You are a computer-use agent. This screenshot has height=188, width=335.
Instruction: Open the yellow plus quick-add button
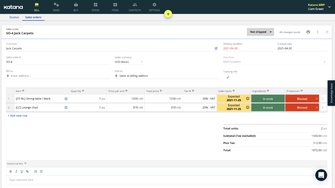(168, 14)
